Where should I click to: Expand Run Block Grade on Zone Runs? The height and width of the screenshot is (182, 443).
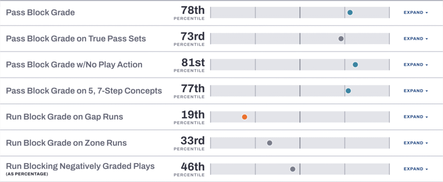tap(415, 143)
